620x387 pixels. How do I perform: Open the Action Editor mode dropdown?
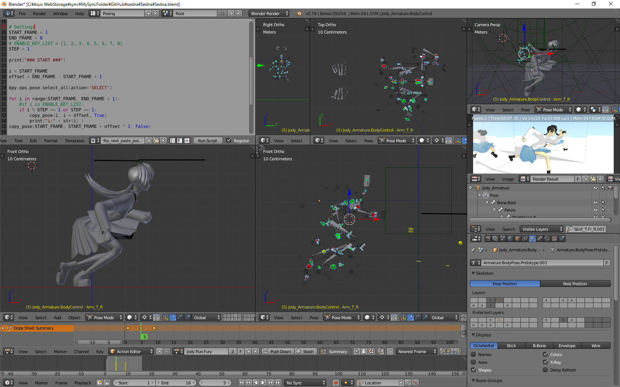tap(131, 351)
